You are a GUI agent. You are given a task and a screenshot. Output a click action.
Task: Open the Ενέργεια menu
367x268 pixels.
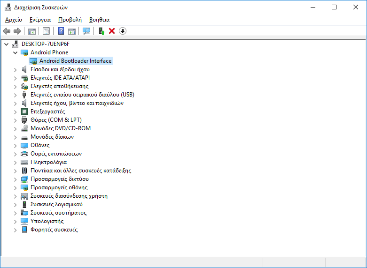tap(40, 20)
